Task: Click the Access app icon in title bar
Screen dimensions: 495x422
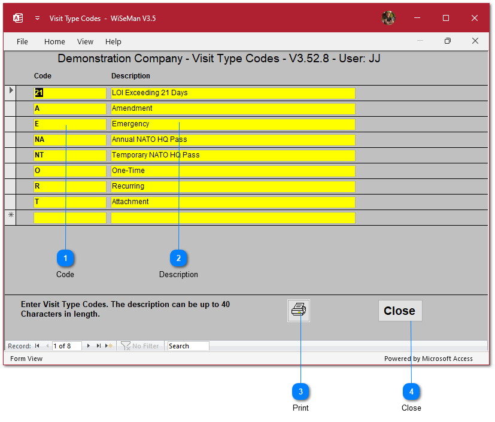Action: click(18, 18)
